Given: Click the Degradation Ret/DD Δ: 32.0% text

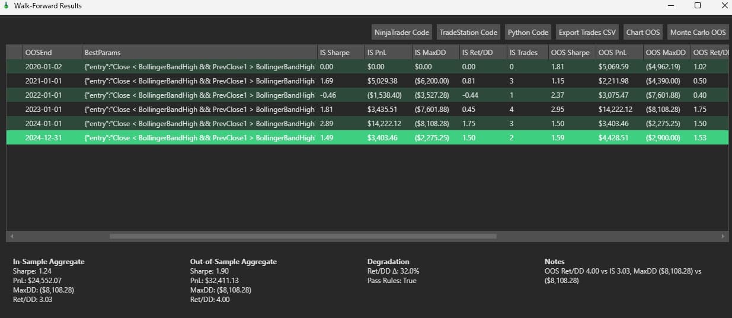Looking at the screenshot, I should (394, 271).
